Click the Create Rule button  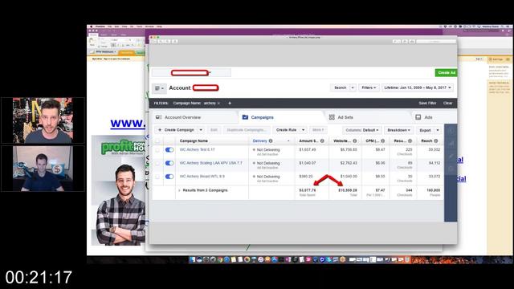[x=286, y=130]
